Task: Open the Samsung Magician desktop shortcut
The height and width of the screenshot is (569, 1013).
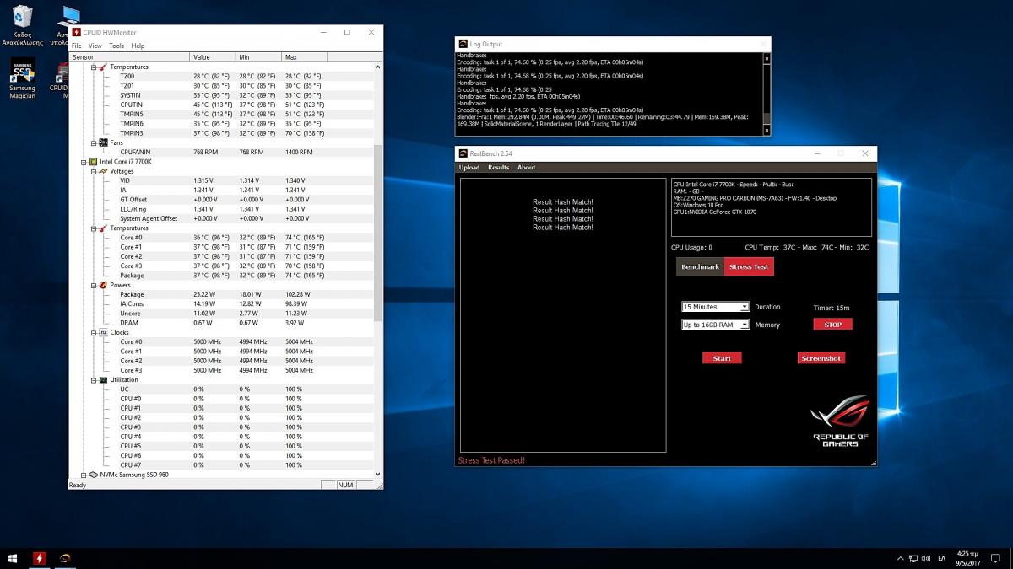Action: pos(22,78)
